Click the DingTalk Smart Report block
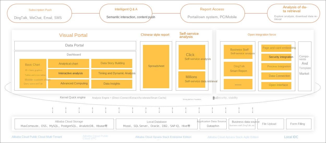 pos(238,69)
